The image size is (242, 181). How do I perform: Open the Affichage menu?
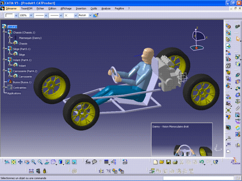(66, 8)
